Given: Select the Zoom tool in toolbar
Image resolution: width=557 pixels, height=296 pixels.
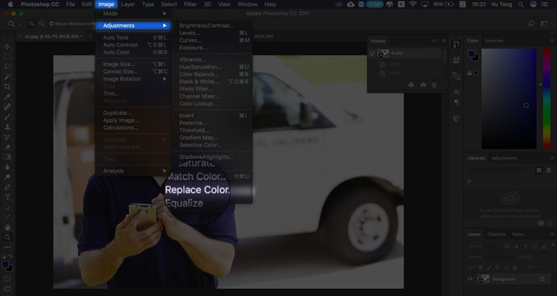Looking at the screenshot, I should pos(7,237).
